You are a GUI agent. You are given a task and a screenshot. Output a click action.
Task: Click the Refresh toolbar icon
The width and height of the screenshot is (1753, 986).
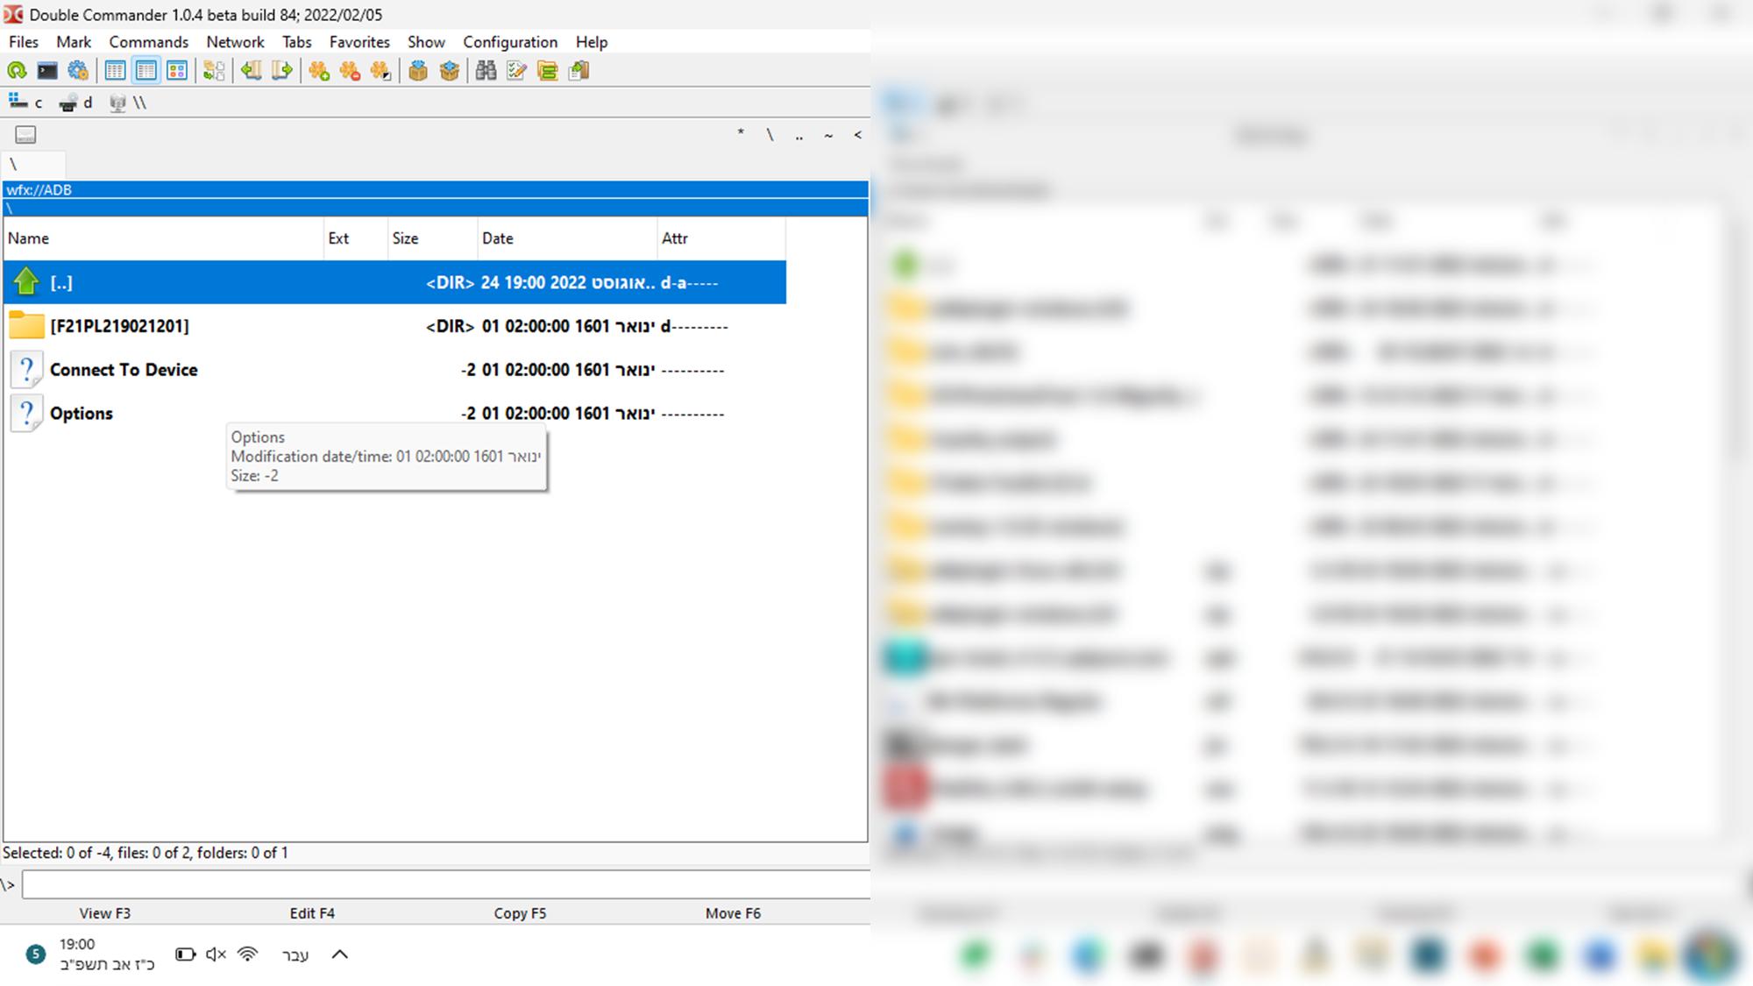(x=17, y=71)
